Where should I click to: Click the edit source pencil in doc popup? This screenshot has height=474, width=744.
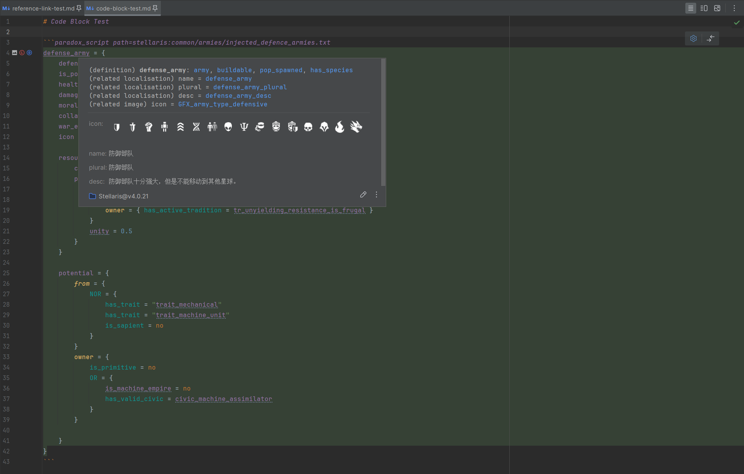pos(363,194)
